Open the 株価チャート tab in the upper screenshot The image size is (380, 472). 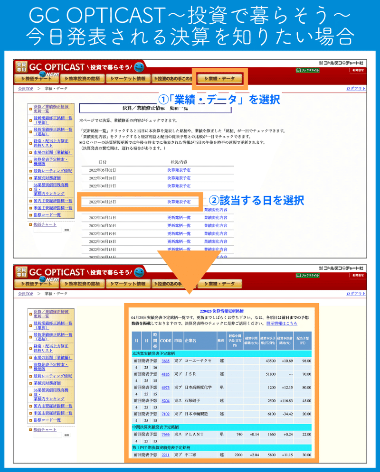click(x=36, y=79)
